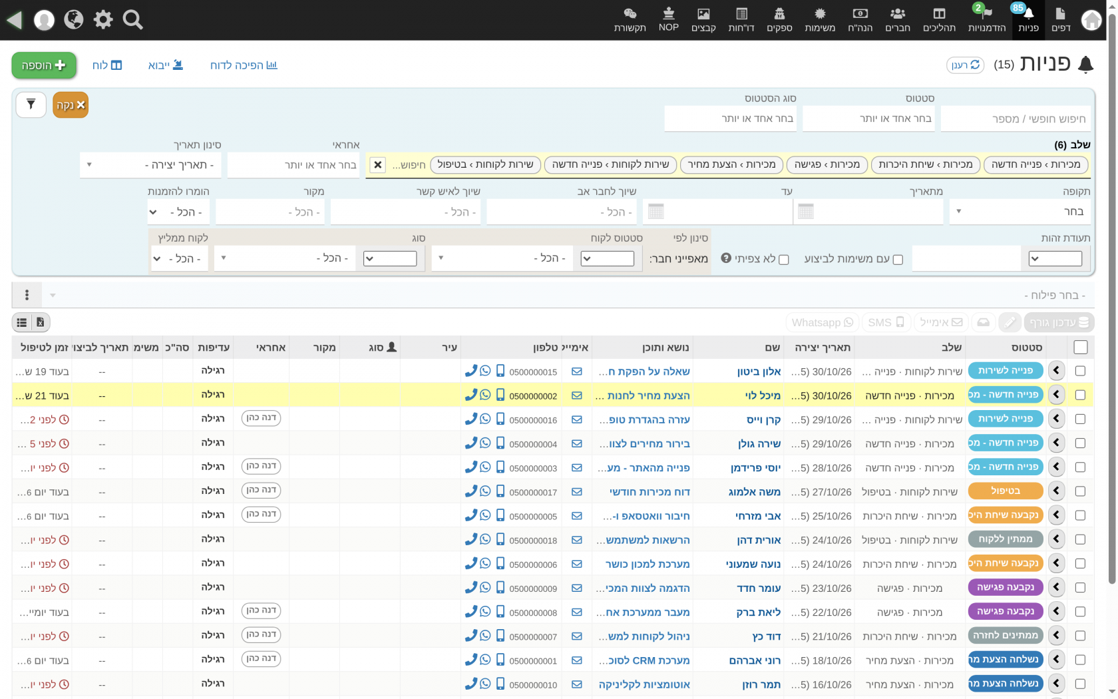Select the row checkbox for אלון ביטון
Image resolution: width=1118 pixels, height=699 pixels.
tap(1080, 371)
